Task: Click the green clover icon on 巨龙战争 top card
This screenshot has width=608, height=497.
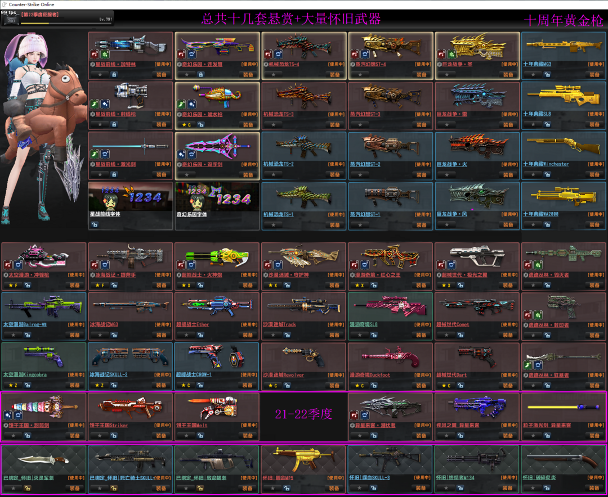Action: tap(451, 54)
